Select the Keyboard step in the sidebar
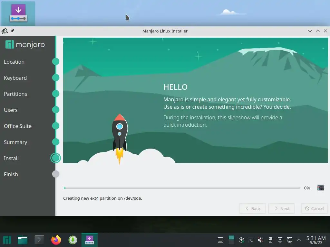This screenshot has width=330, height=247. pyautogui.click(x=15, y=78)
